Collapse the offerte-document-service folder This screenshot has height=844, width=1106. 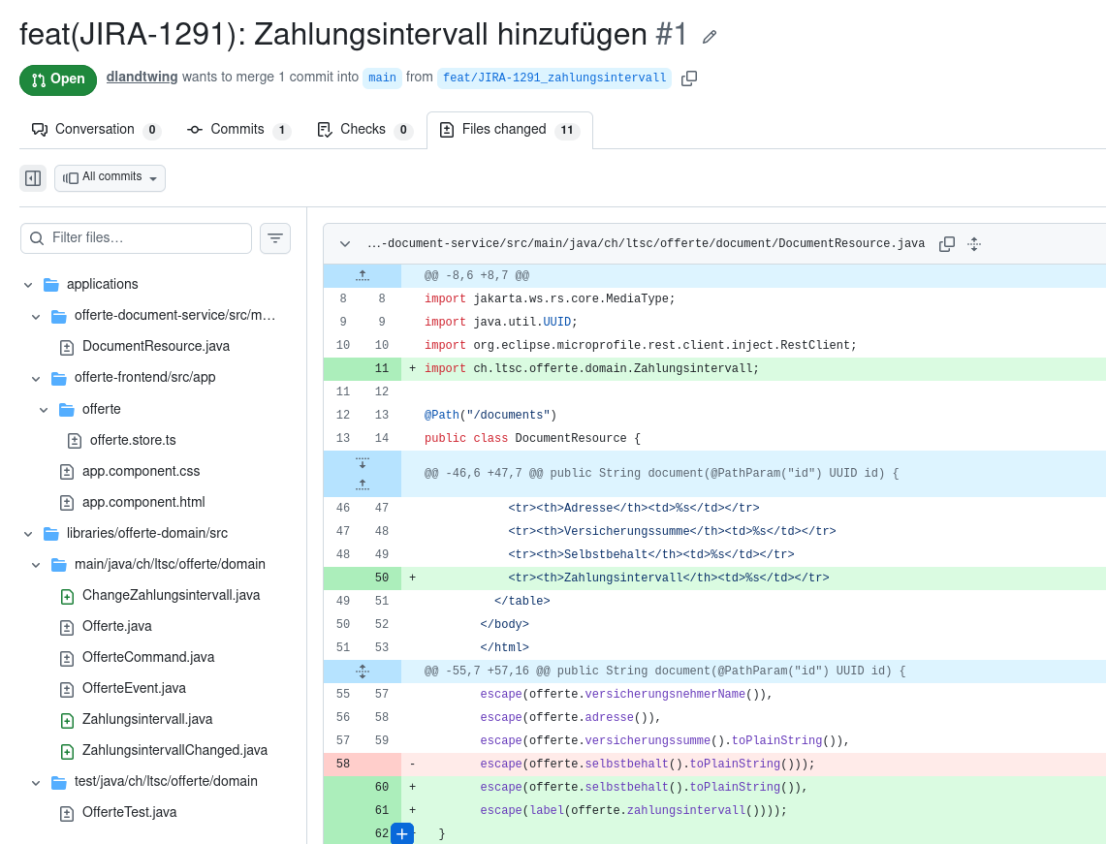tap(36, 316)
